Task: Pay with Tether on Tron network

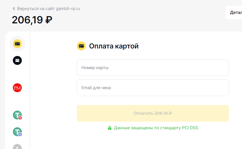Action: click(17, 115)
